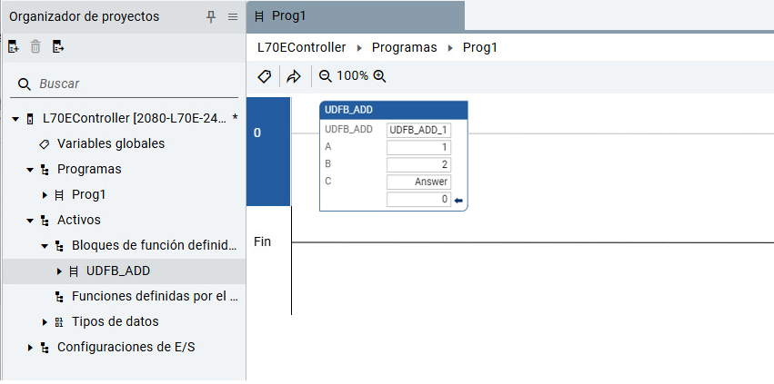Click the add new item icon

(x=14, y=47)
